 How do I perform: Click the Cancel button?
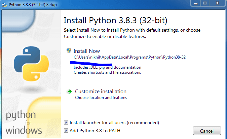[207, 131]
